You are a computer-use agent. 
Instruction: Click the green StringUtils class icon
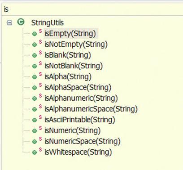tap(21, 22)
